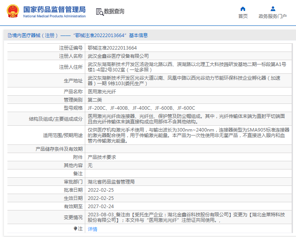Screen dimensions: 296x237
Task: Click the 备注 label
Action: click(78, 174)
